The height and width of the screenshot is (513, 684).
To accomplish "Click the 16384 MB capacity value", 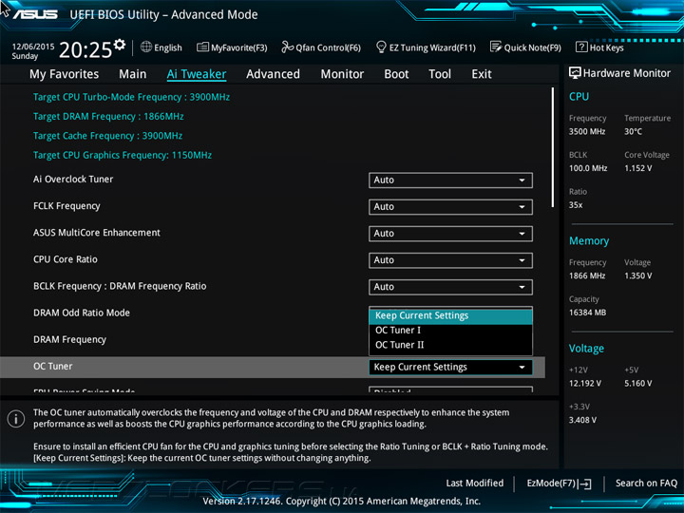I will [587, 313].
